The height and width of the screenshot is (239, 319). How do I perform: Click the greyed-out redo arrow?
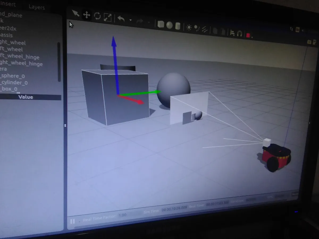point(140,21)
